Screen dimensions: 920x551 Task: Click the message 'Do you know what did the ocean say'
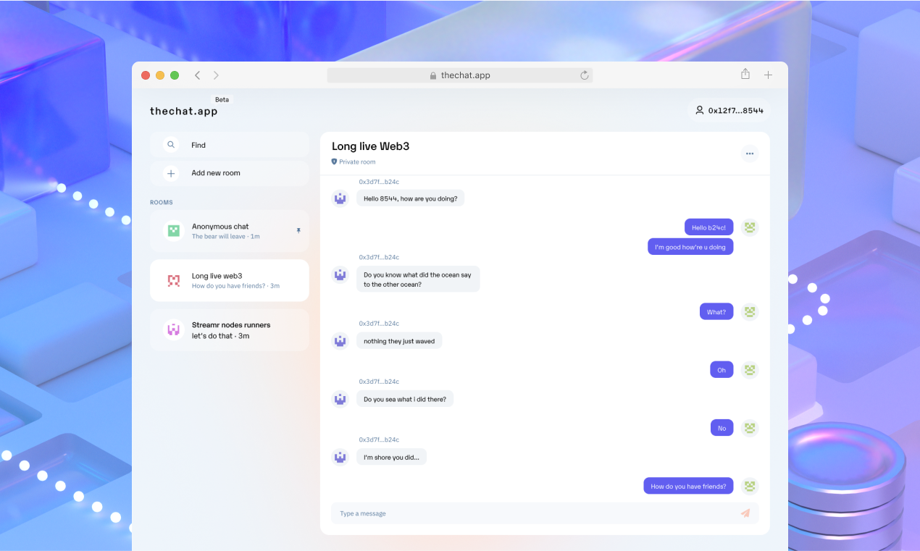(418, 279)
